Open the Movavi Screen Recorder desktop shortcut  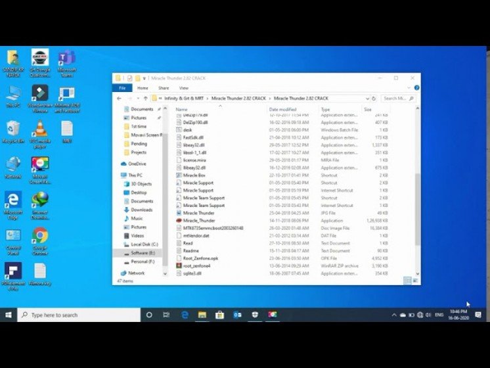pyautogui.click(x=40, y=170)
